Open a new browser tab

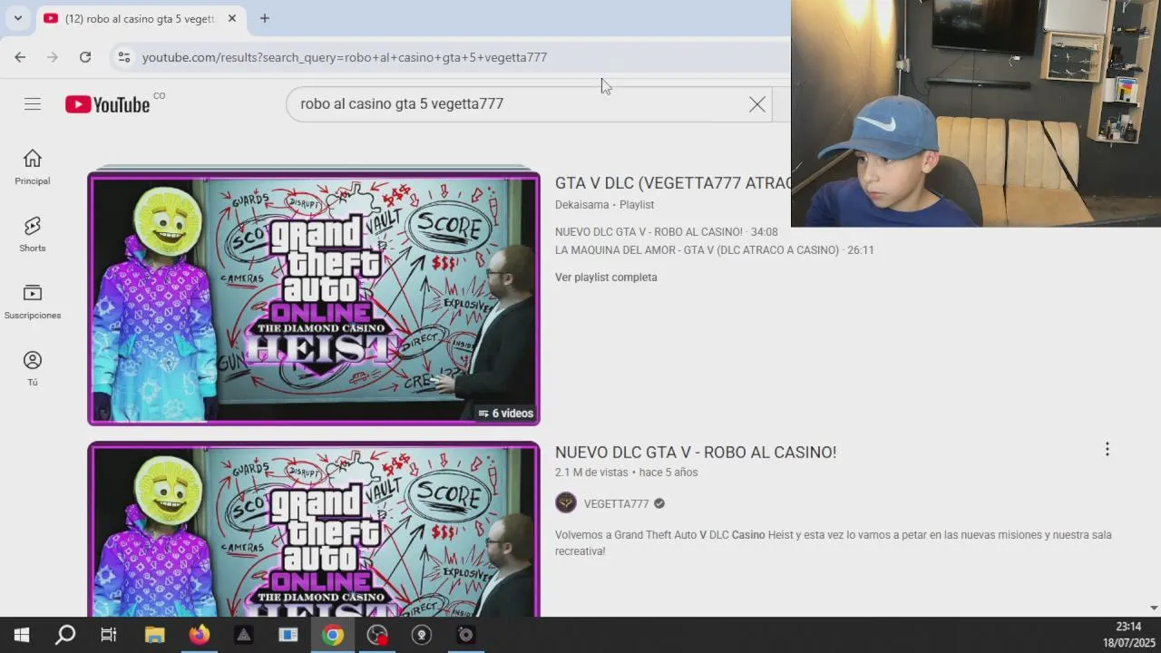tap(265, 18)
